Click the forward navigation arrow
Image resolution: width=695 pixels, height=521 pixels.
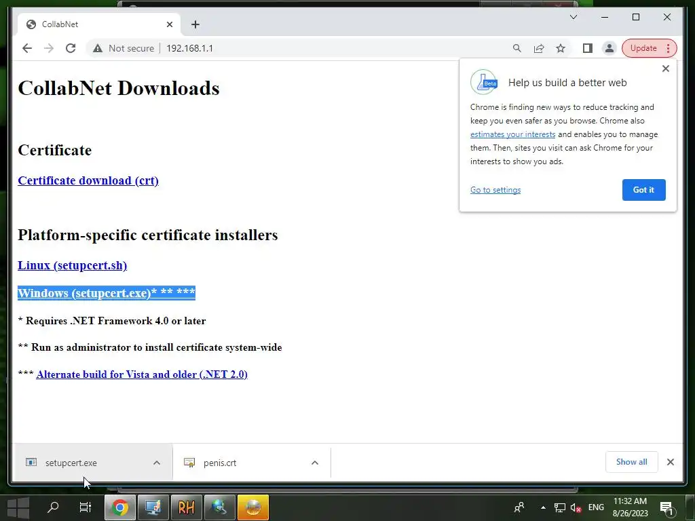[49, 48]
